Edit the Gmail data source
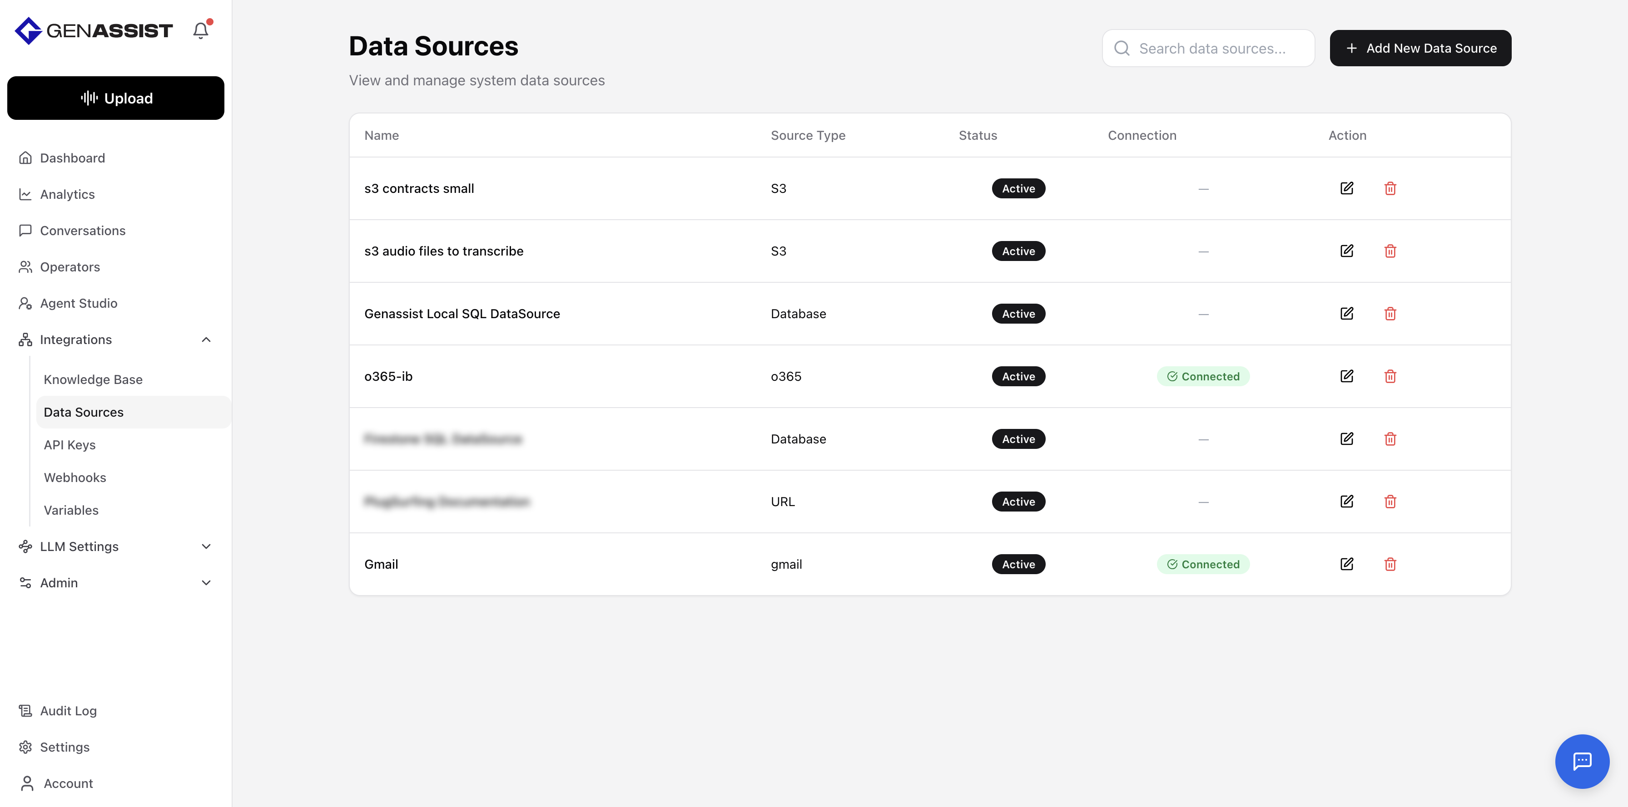This screenshot has height=807, width=1628. coord(1346,564)
